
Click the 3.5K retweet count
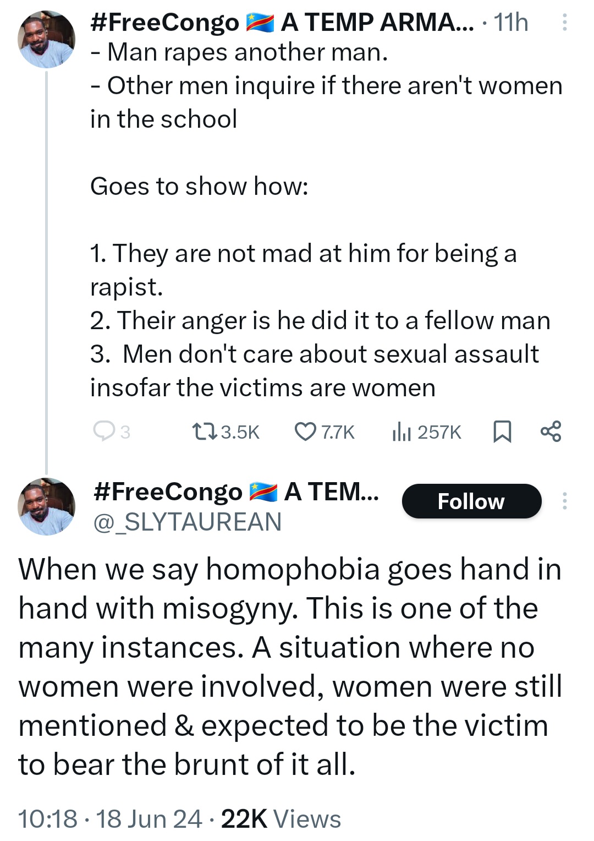tap(240, 432)
